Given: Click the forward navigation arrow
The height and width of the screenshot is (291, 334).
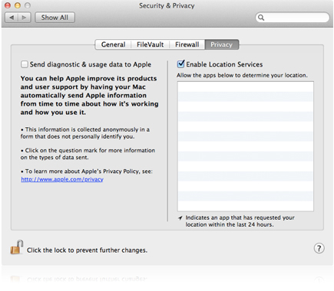Looking at the screenshot, I should point(25,18).
